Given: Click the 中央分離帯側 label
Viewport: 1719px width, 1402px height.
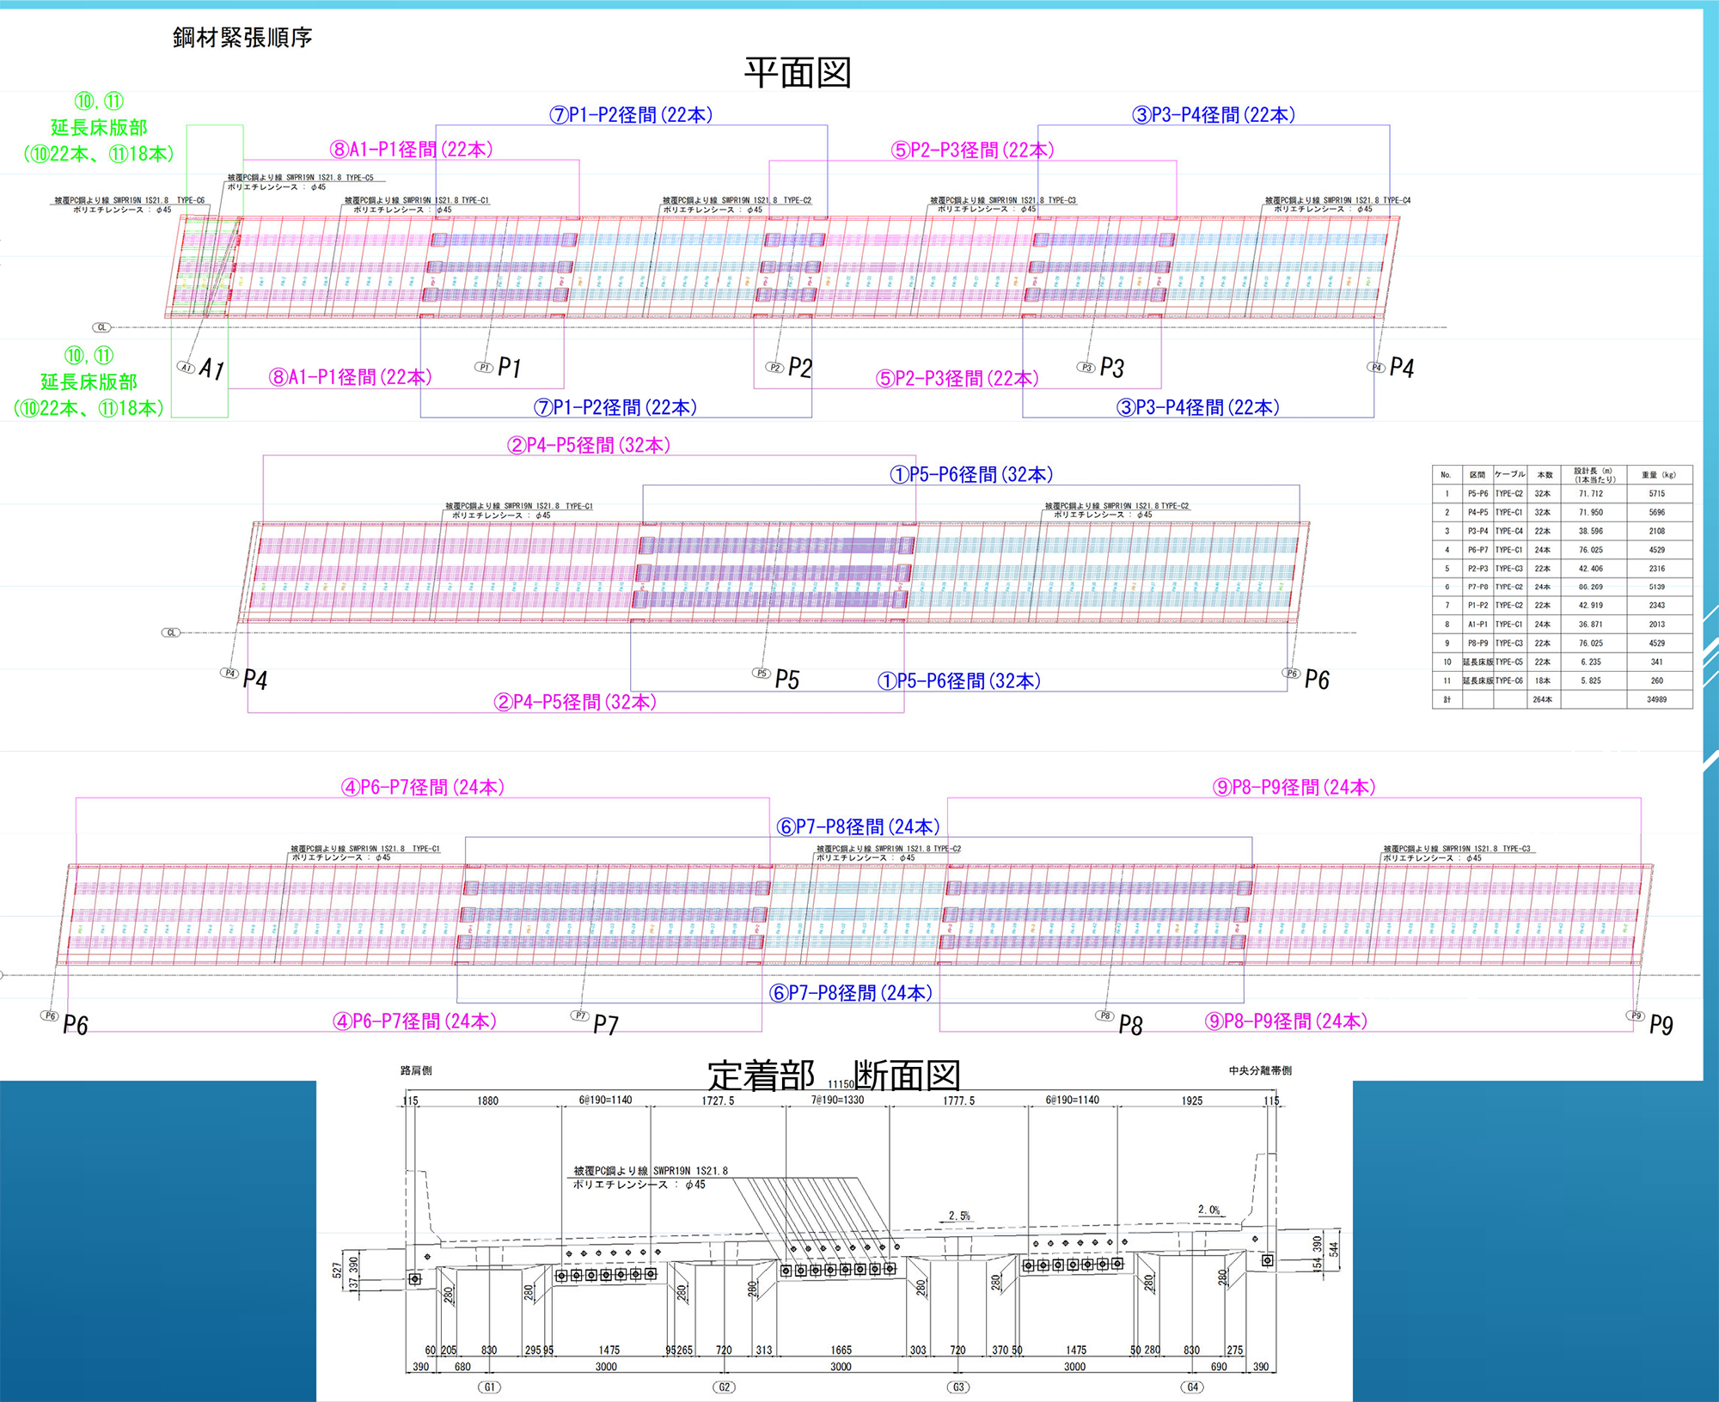Looking at the screenshot, I should pyautogui.click(x=1259, y=1070).
